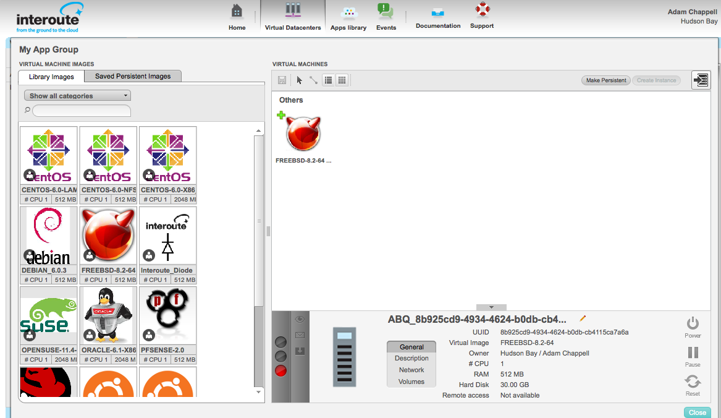The height and width of the screenshot is (418, 721).
Task: Toggle the eye icon in VM panel
Action: 300,320
